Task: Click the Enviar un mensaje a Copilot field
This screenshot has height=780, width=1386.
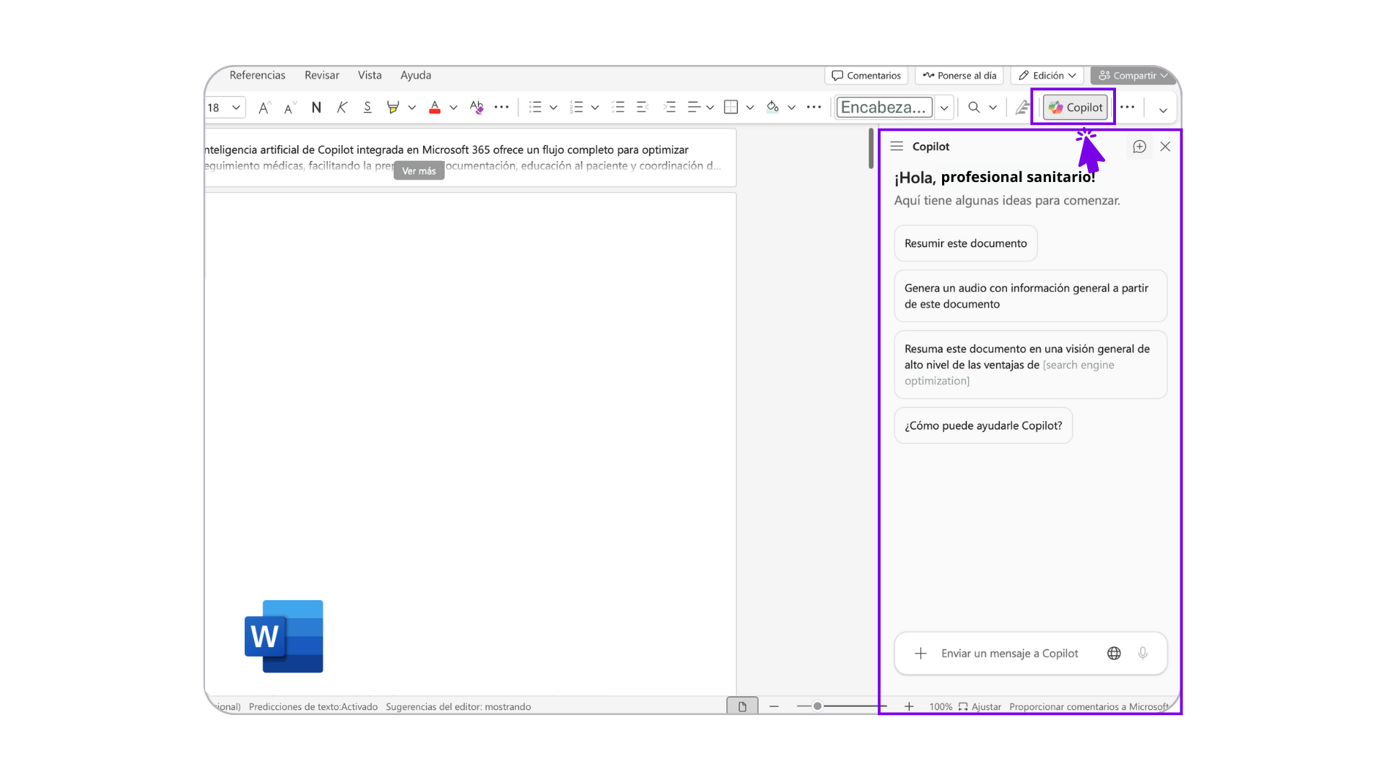Action: pos(1009,654)
